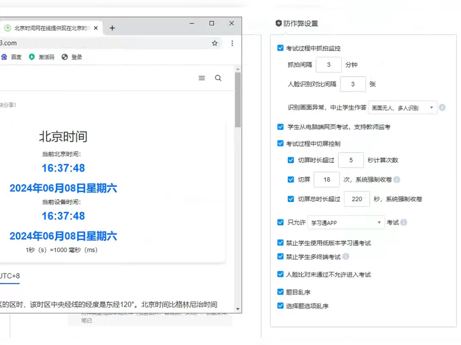Toggle the 切屏 次 forced-submit checkbox
Viewport: 461px width, 345px height.
tap(291, 180)
